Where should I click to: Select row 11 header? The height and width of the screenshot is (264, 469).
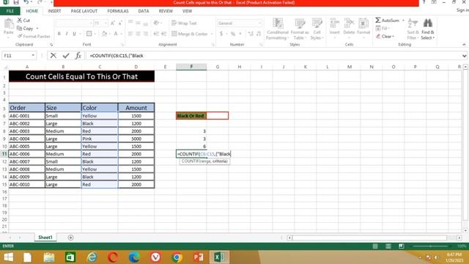tap(4, 154)
